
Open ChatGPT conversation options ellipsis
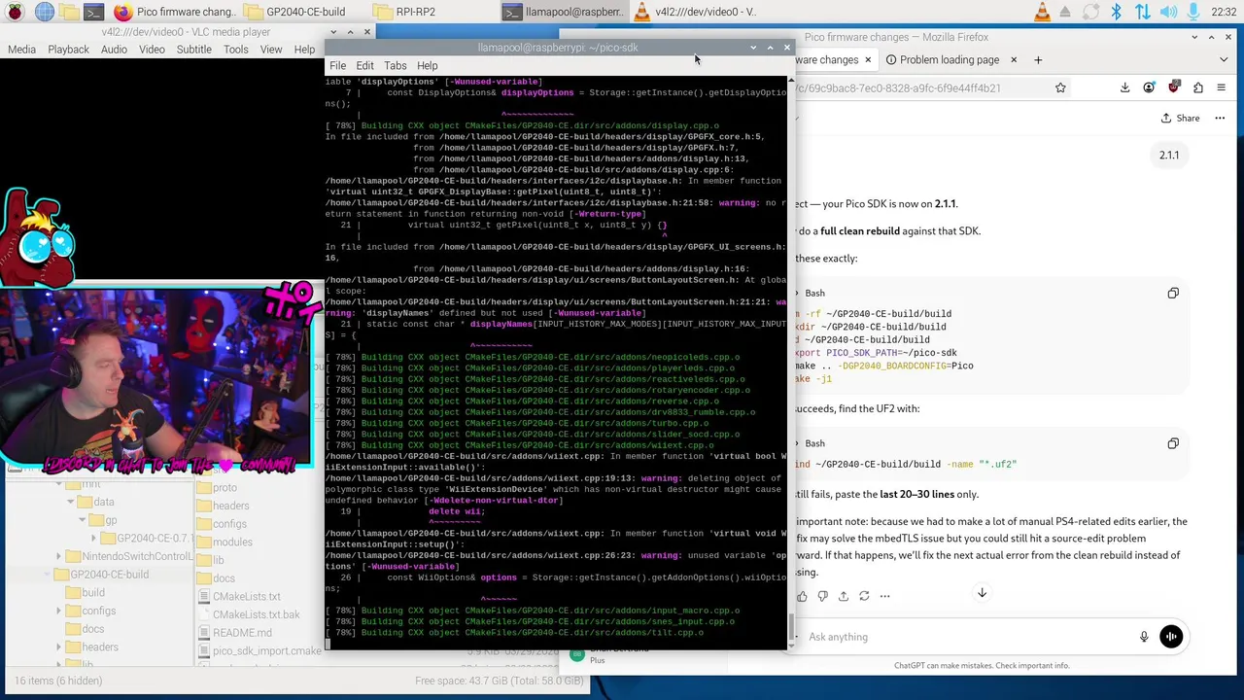pyautogui.click(x=1222, y=118)
